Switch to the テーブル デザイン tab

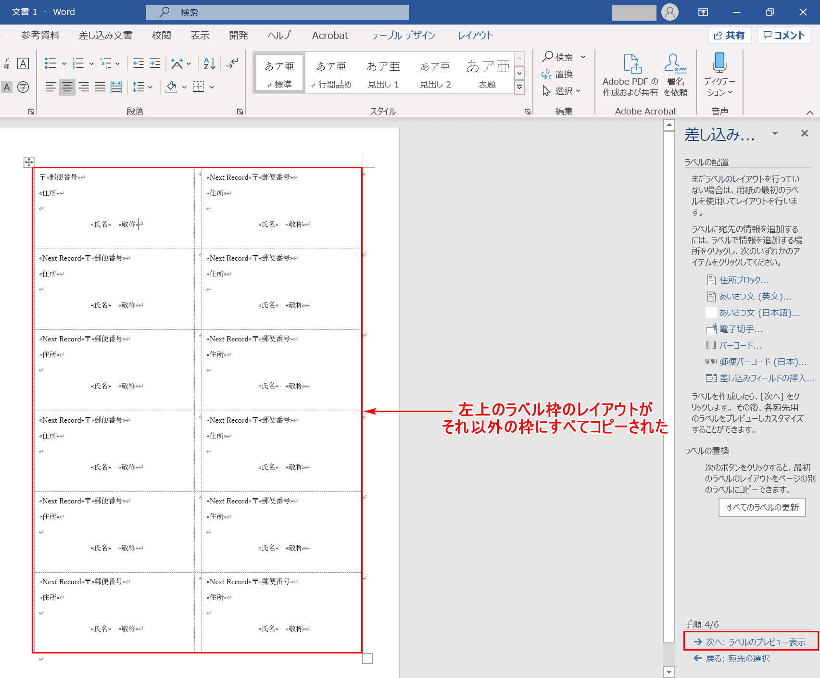tap(403, 35)
